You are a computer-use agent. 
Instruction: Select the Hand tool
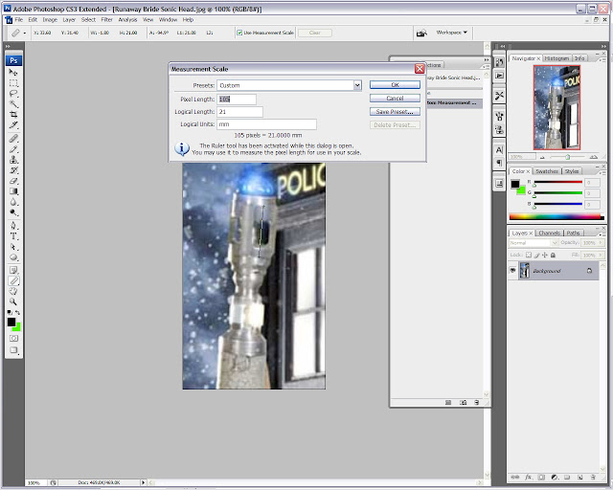(13, 291)
